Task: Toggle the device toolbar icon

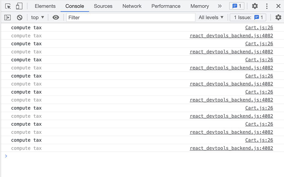Action: tap(19, 6)
